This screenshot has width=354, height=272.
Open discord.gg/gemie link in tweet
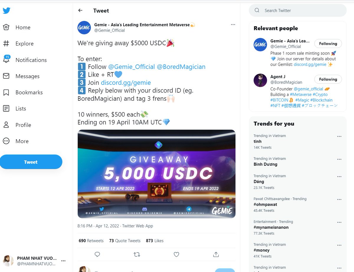pyautogui.click(x=126, y=83)
